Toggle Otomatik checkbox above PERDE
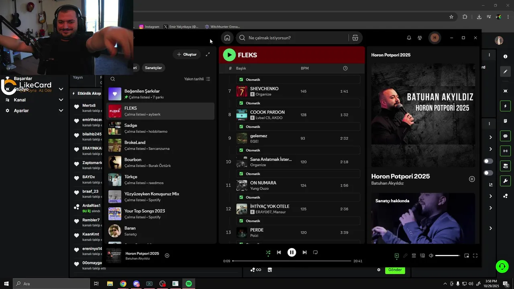This screenshot has width=514, height=289. [x=241, y=221]
